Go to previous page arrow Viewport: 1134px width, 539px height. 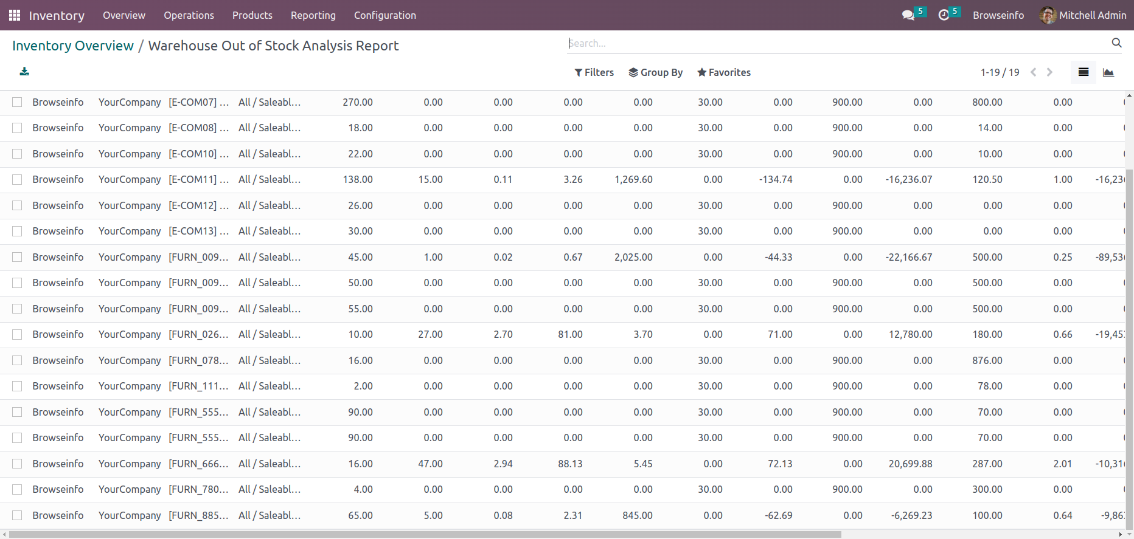(1033, 72)
